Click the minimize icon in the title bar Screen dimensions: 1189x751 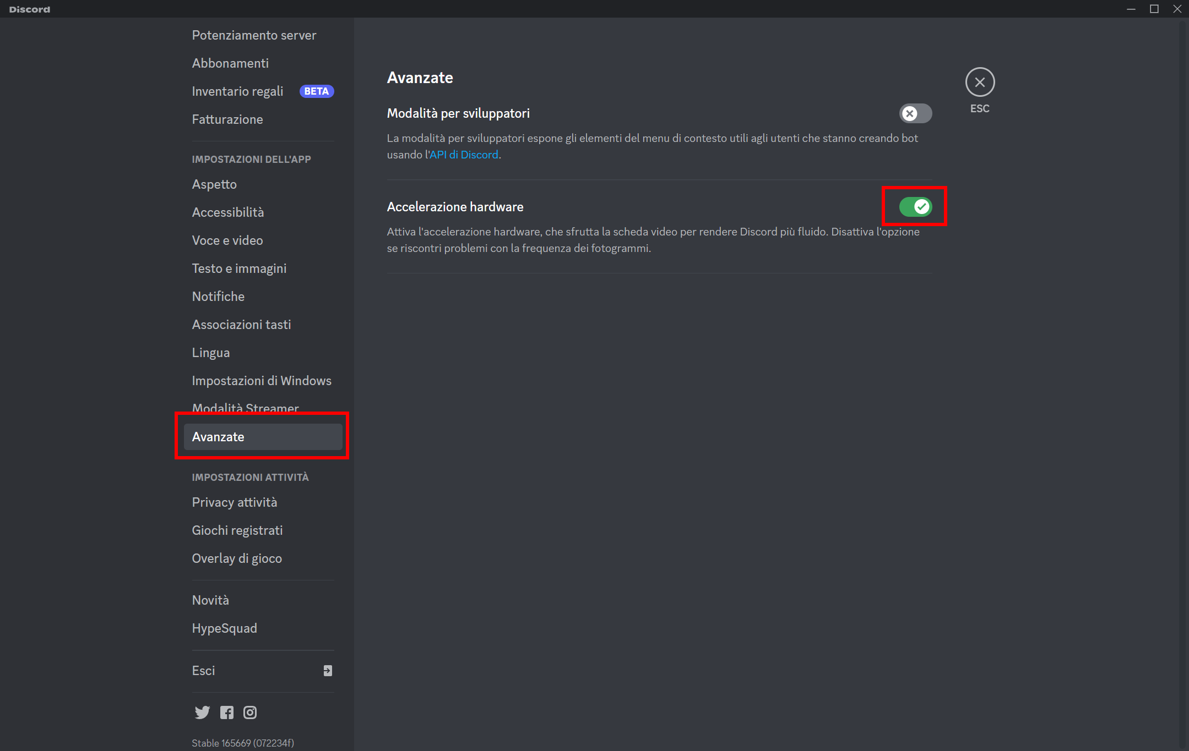coord(1131,9)
